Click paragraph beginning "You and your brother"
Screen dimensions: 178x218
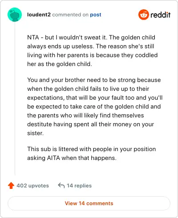95,106
